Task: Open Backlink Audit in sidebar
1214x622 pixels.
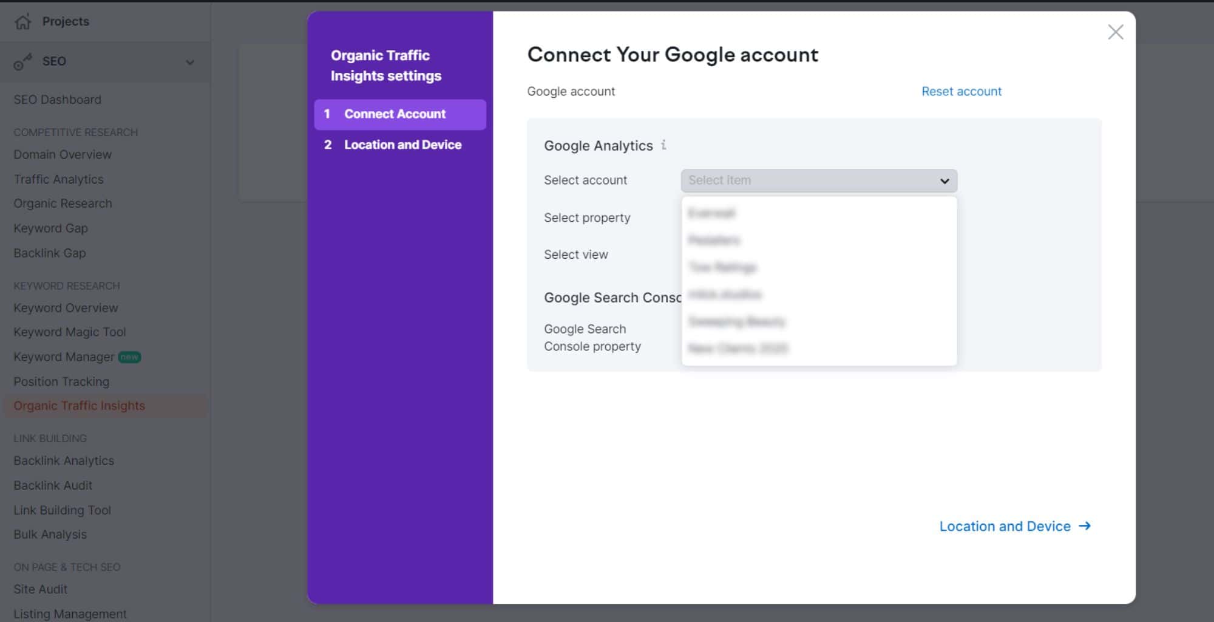Action: (x=53, y=485)
